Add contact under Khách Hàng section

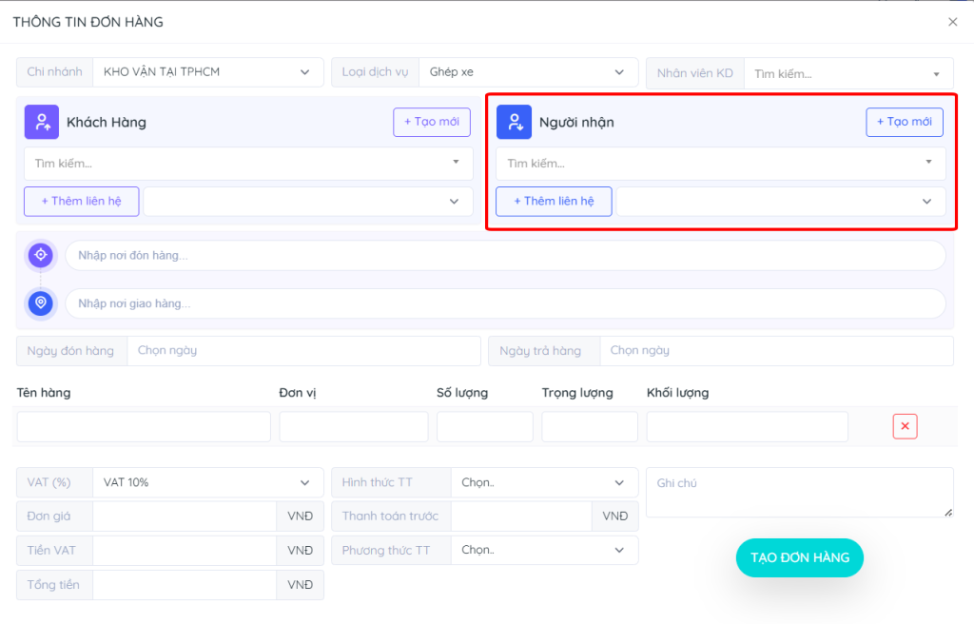(81, 202)
